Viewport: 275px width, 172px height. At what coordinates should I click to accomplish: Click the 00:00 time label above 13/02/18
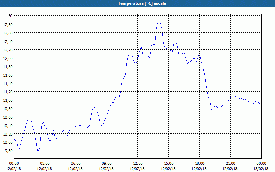point(261,164)
